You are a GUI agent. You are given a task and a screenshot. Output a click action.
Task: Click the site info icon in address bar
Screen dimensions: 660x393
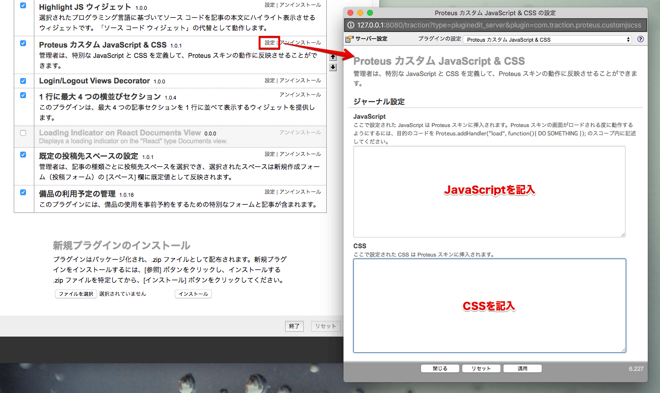tap(351, 25)
